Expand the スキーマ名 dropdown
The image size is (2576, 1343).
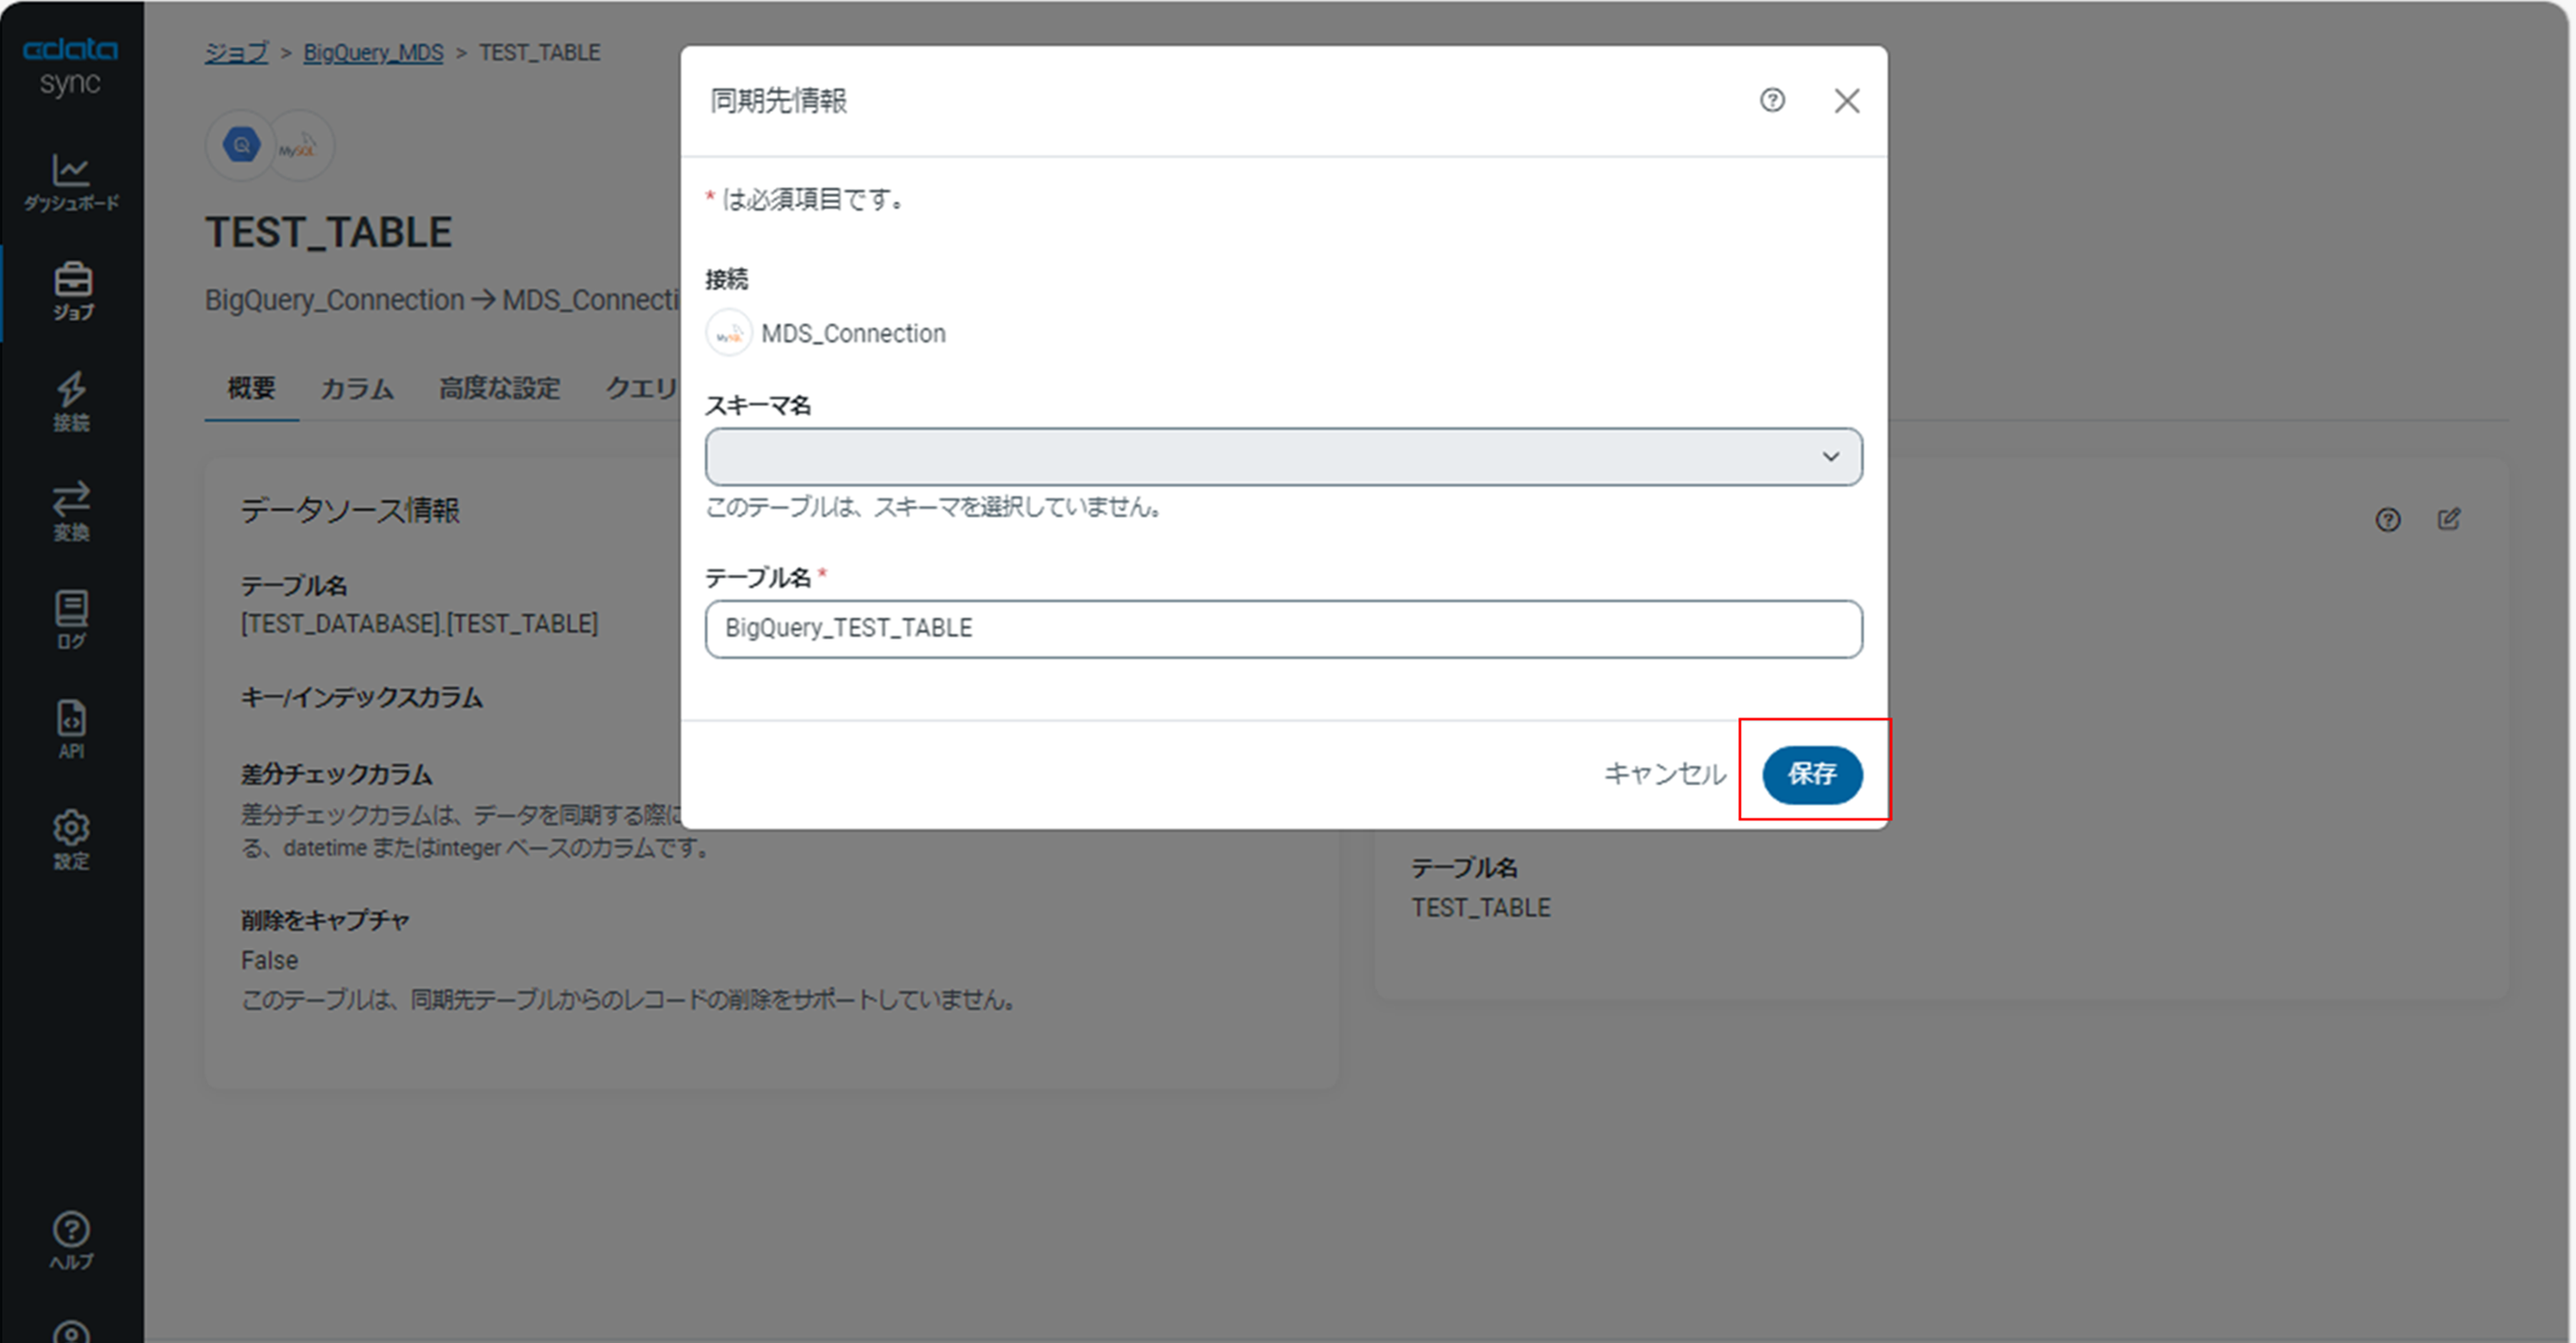[1283, 457]
